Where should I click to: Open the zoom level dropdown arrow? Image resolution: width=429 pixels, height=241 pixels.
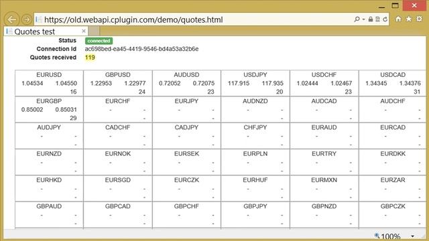[x=412, y=236]
